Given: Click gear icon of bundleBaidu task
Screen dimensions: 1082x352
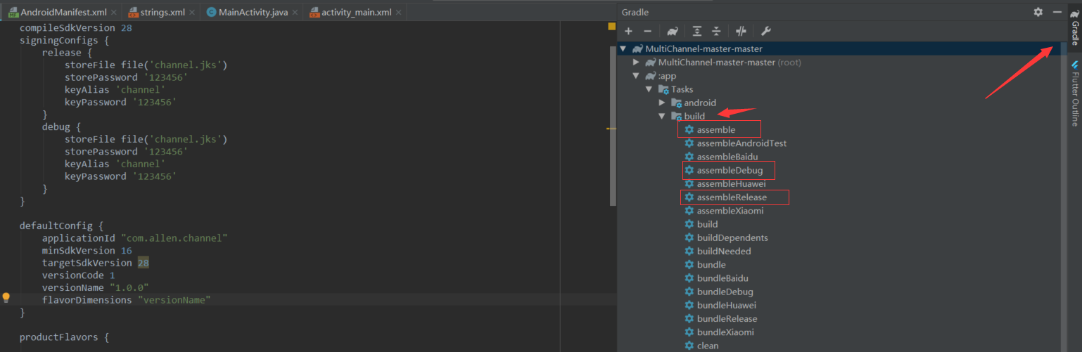Looking at the screenshot, I should pos(689,278).
